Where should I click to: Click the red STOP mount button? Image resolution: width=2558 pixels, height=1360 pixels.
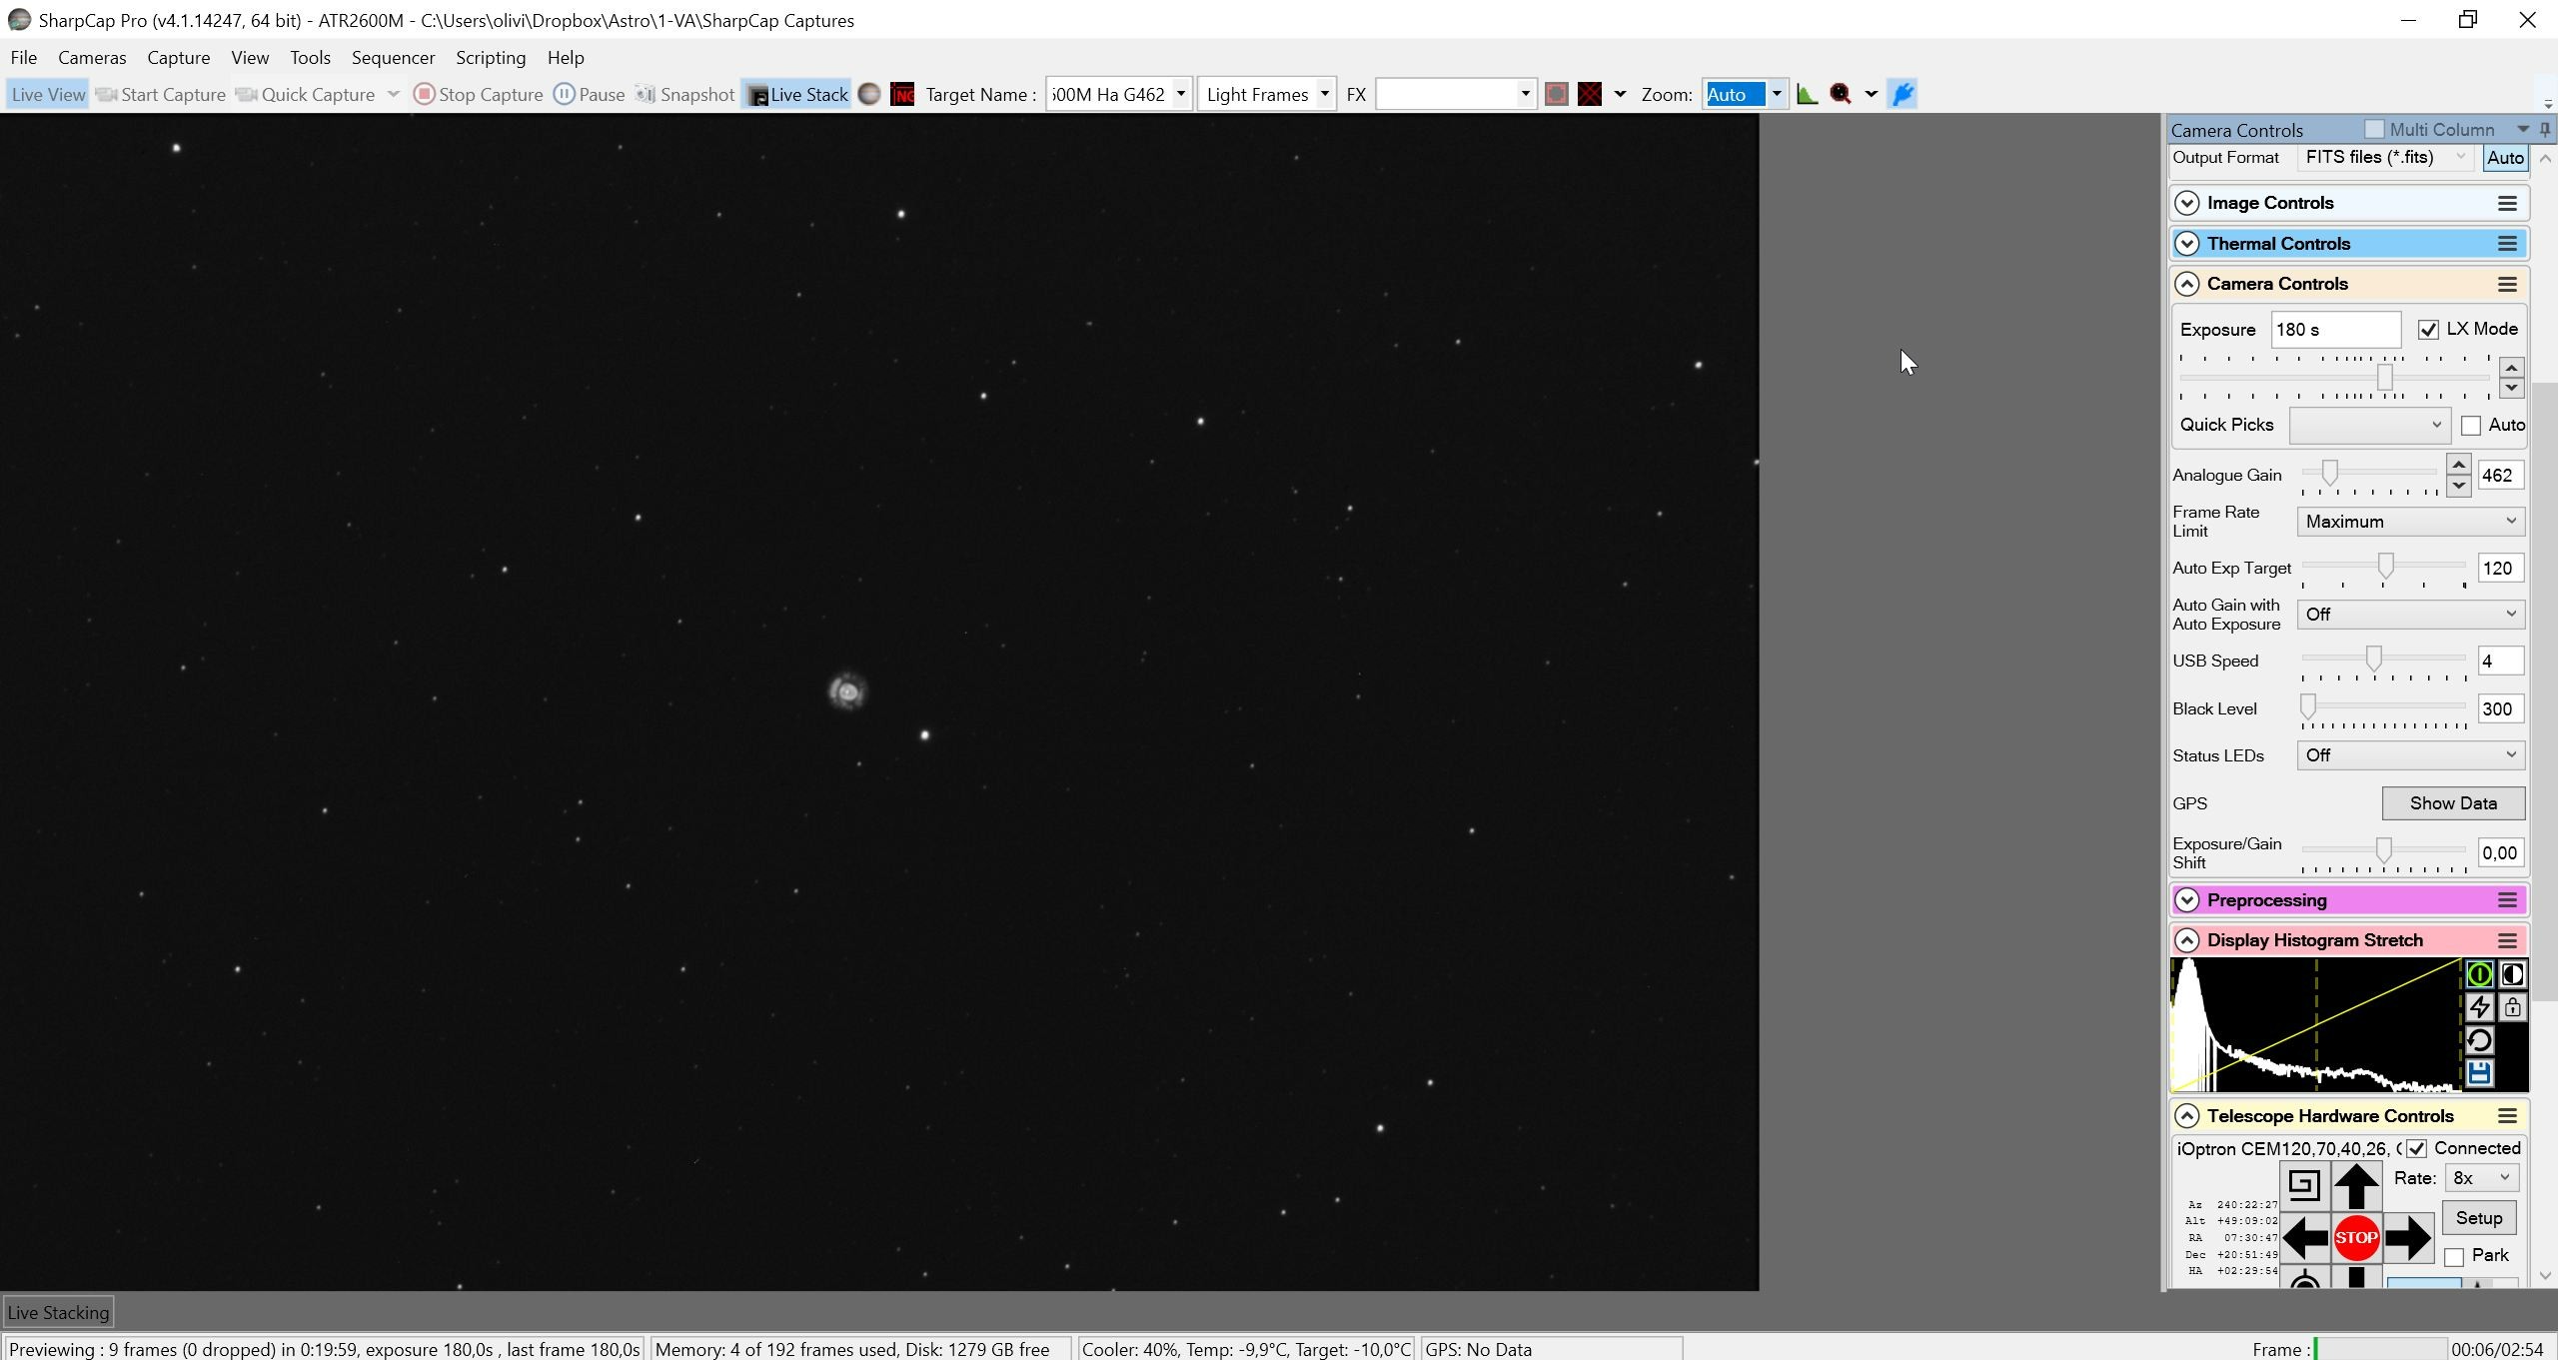tap(2355, 1237)
